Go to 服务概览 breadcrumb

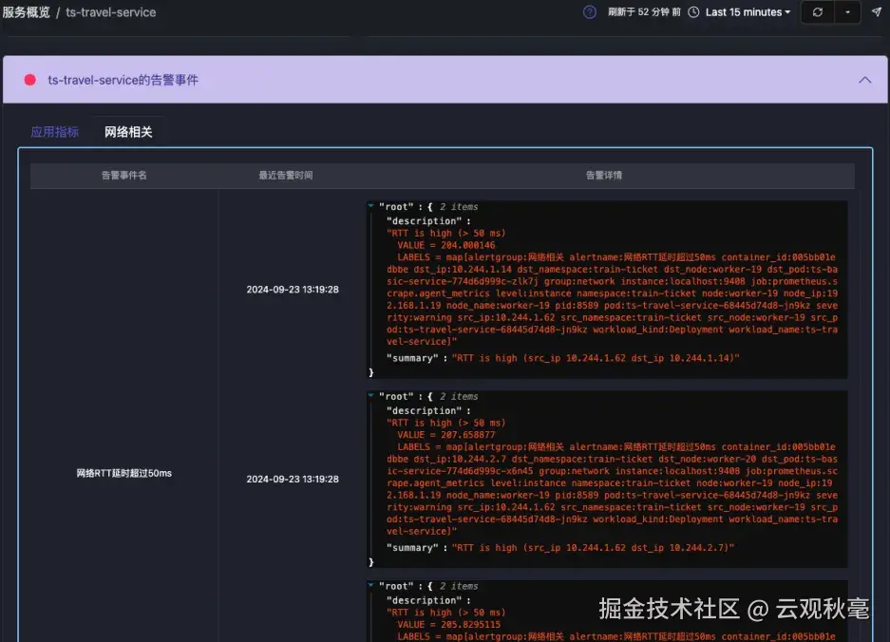[26, 12]
